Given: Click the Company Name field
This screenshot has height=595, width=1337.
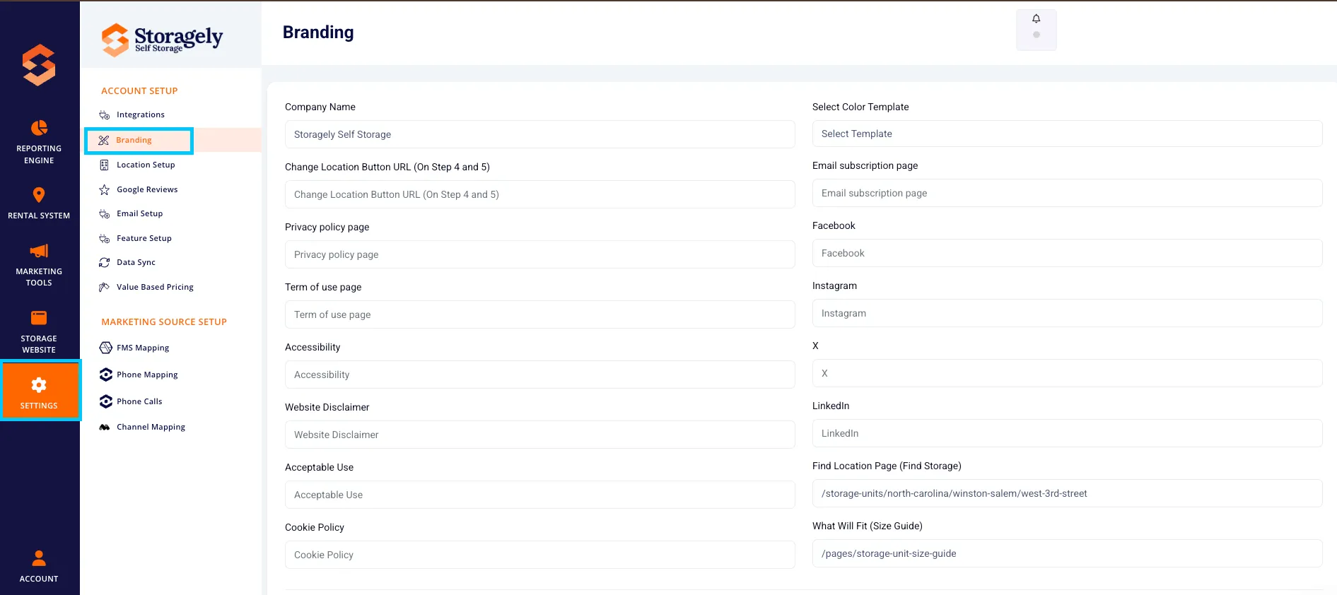Looking at the screenshot, I should (x=539, y=134).
